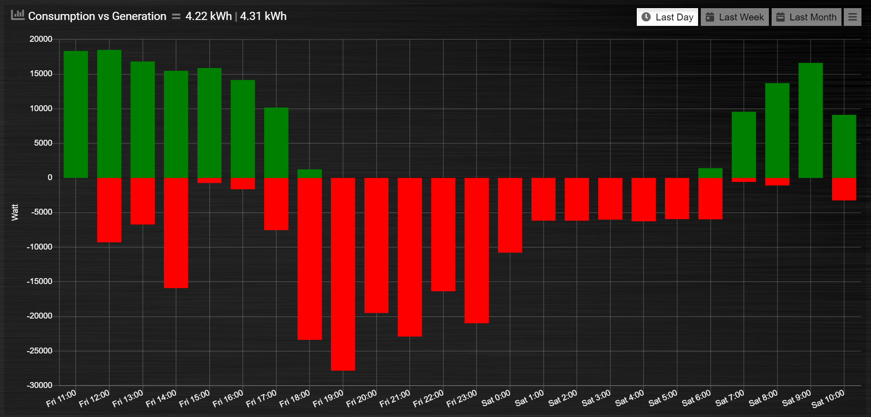The width and height of the screenshot is (871, 417).
Task: Click the green bar at Sat 7:00
Action: [744, 145]
